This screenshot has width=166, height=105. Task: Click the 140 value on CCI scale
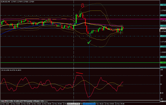pos(162,70)
